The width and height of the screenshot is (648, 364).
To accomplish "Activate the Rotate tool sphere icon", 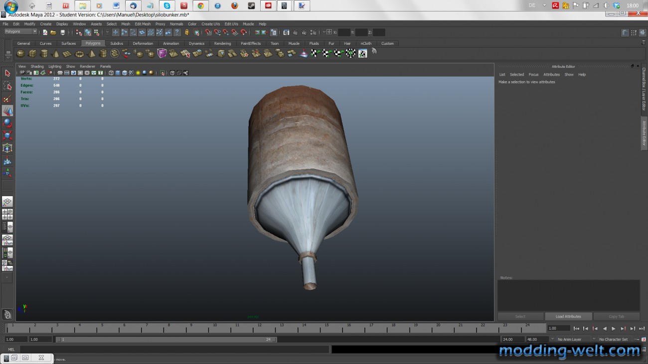I will (x=7, y=123).
